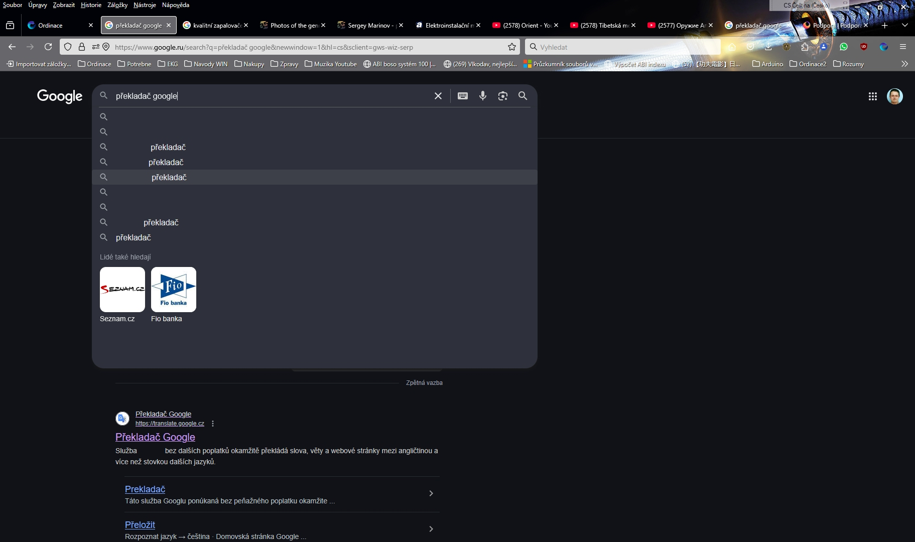The height and width of the screenshot is (542, 915).
Task: Close the Orient YouTube tab
Action: [556, 25]
